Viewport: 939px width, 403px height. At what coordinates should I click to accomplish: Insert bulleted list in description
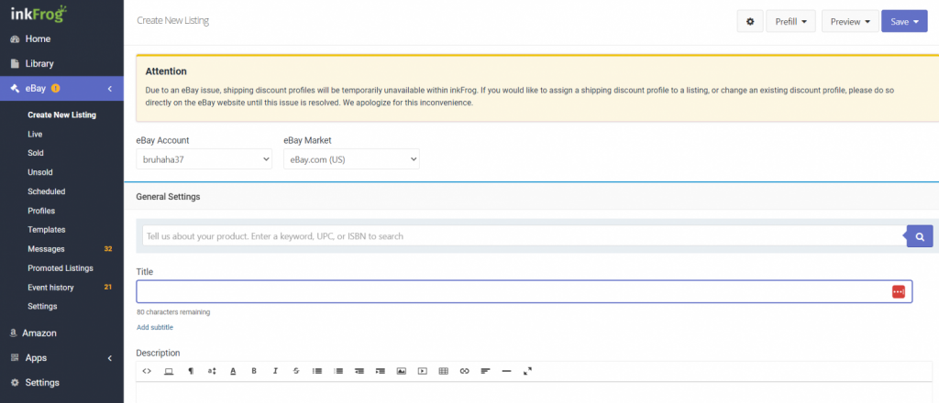click(317, 371)
